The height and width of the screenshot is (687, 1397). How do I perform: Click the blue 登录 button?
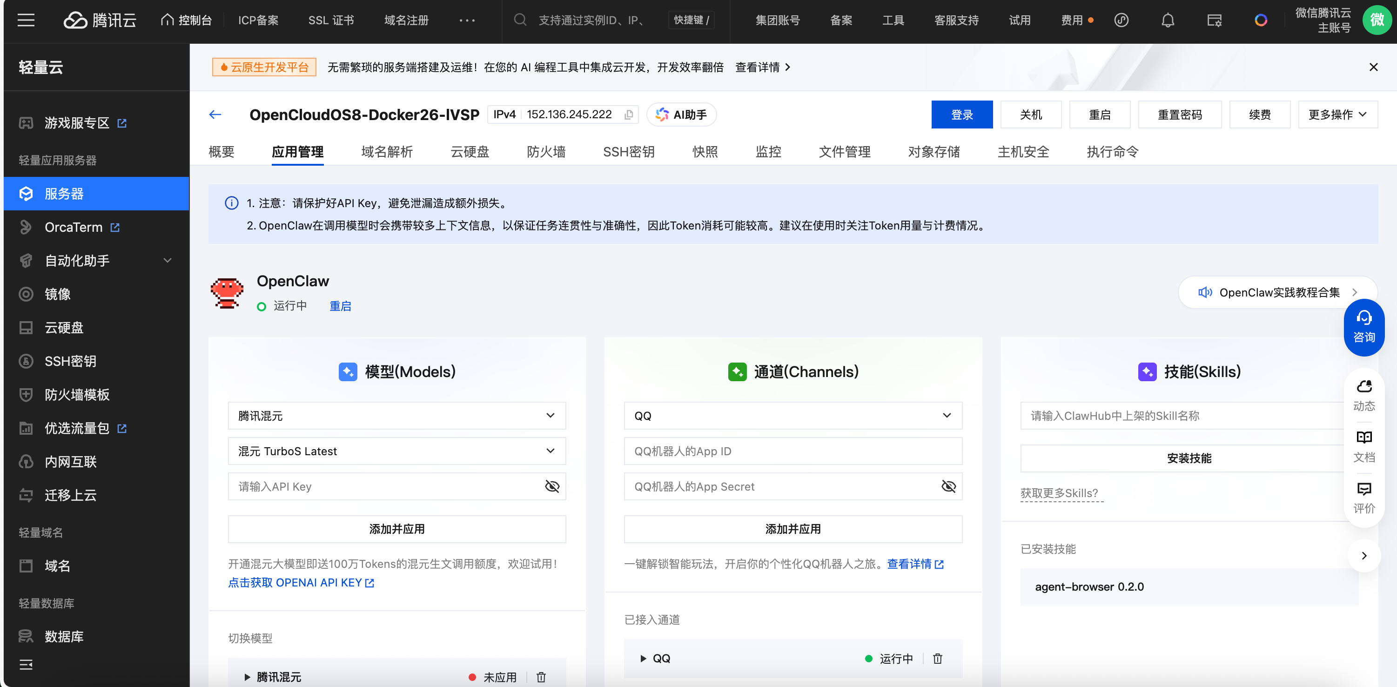point(961,114)
